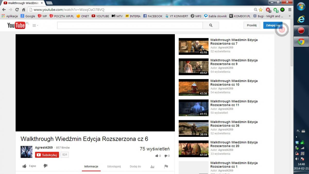
Task: Reload the page with refresh icon
Action: tap(17, 10)
